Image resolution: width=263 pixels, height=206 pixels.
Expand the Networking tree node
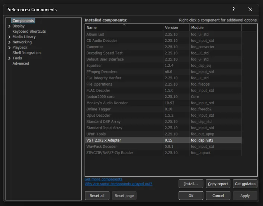tap(9, 42)
